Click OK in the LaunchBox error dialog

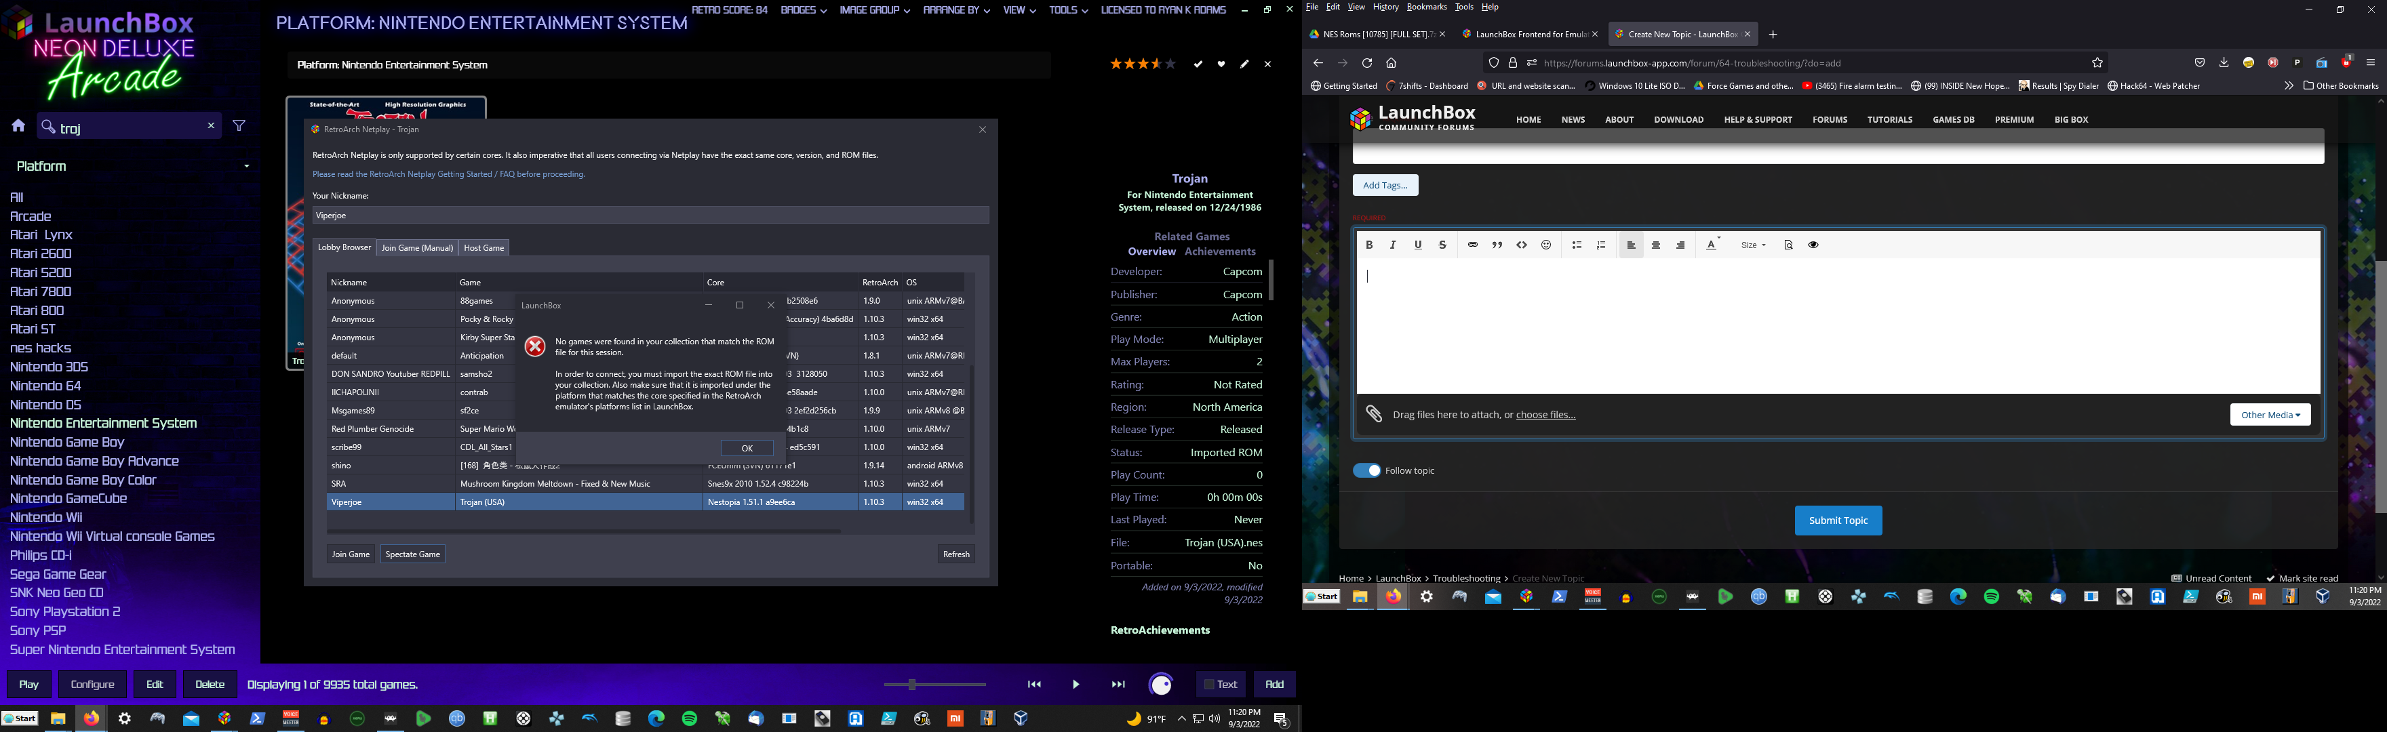point(747,449)
